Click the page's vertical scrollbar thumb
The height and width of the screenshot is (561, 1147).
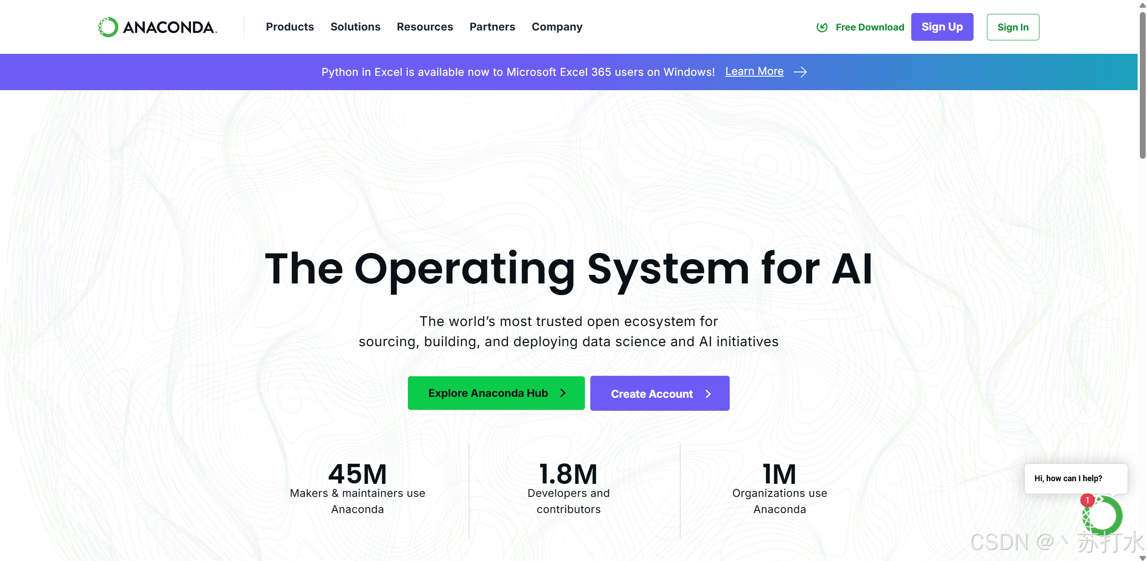(x=1142, y=85)
